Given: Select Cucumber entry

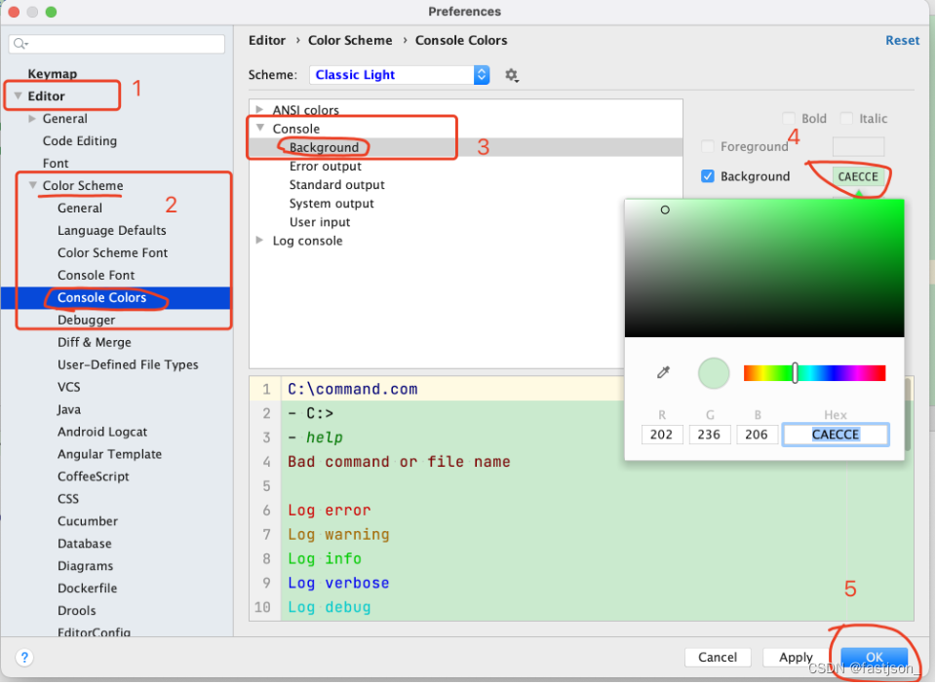Looking at the screenshot, I should click(x=88, y=521).
